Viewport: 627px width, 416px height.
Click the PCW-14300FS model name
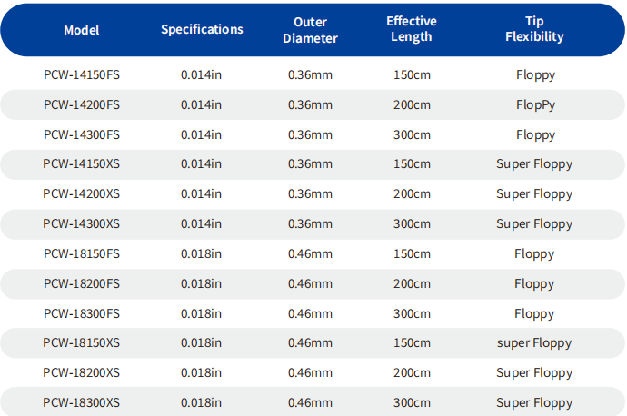(x=82, y=134)
